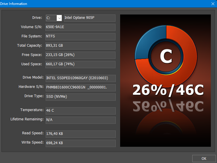
Task: Click the Temperature value field
Action: coord(80,111)
